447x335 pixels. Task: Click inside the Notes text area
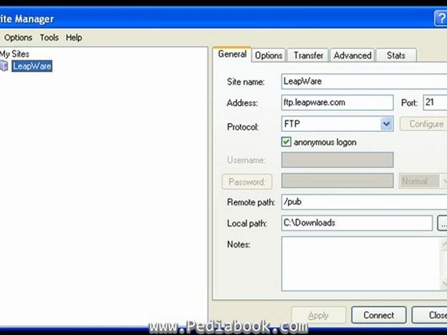360,264
